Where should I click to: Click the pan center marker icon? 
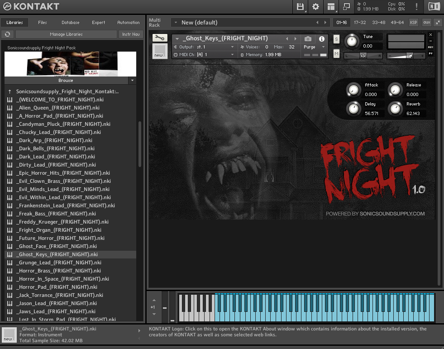[x=363, y=56]
